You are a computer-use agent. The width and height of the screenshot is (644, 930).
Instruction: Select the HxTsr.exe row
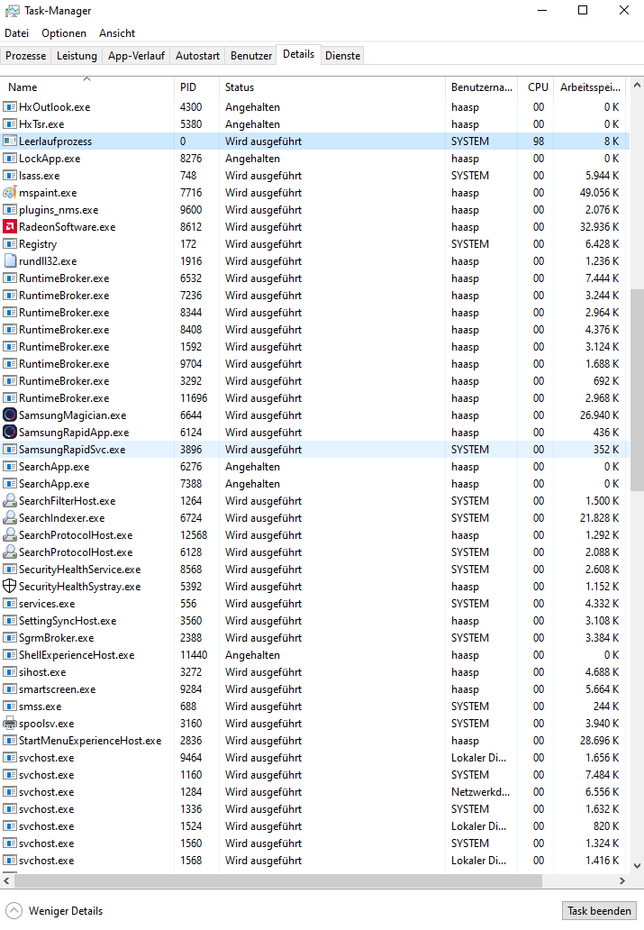pos(314,124)
